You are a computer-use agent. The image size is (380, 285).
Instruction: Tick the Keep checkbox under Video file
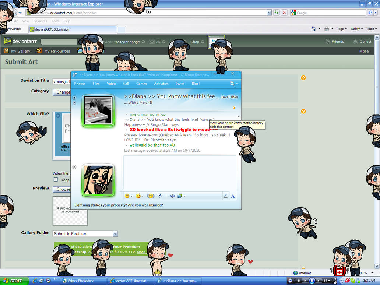[x=56, y=180]
